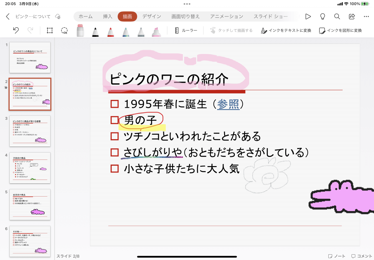Viewport: 374px width, 260px height.
Task: Pick the red pen
Action: coord(110,32)
